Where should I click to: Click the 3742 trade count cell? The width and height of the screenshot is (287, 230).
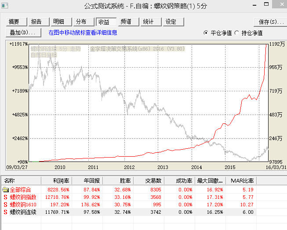156,212
